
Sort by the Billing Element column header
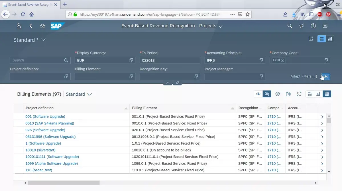coord(183,108)
